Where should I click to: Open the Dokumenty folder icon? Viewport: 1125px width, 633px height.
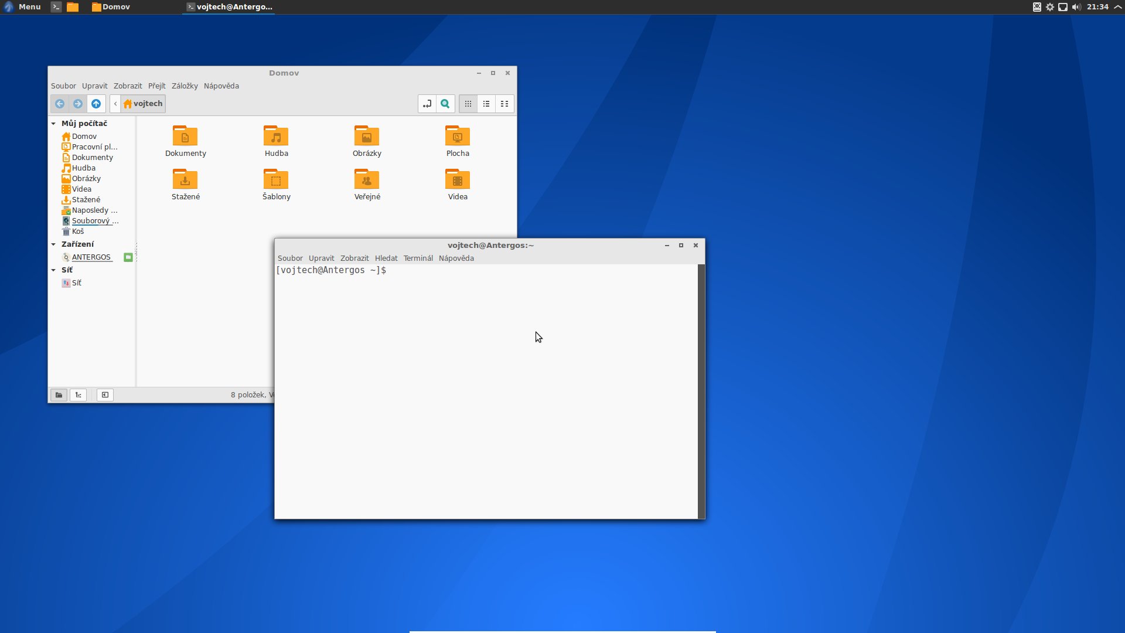(185, 135)
